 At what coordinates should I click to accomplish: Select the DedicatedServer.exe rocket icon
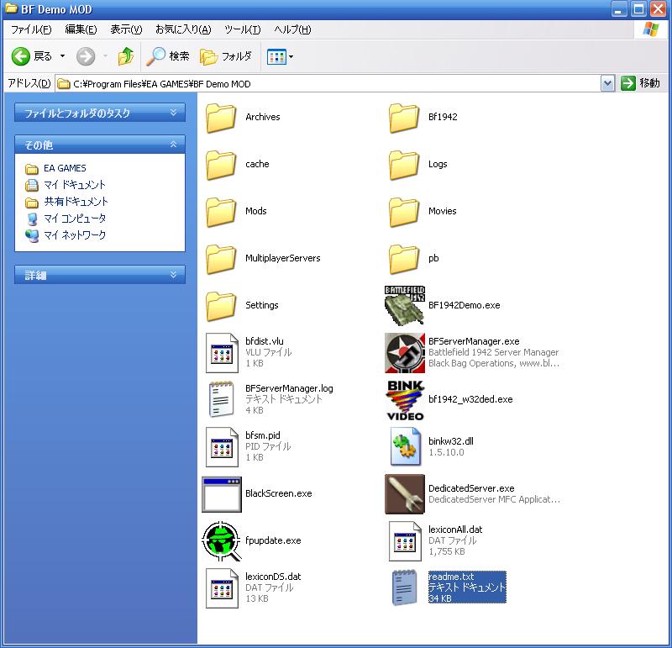[x=405, y=494]
